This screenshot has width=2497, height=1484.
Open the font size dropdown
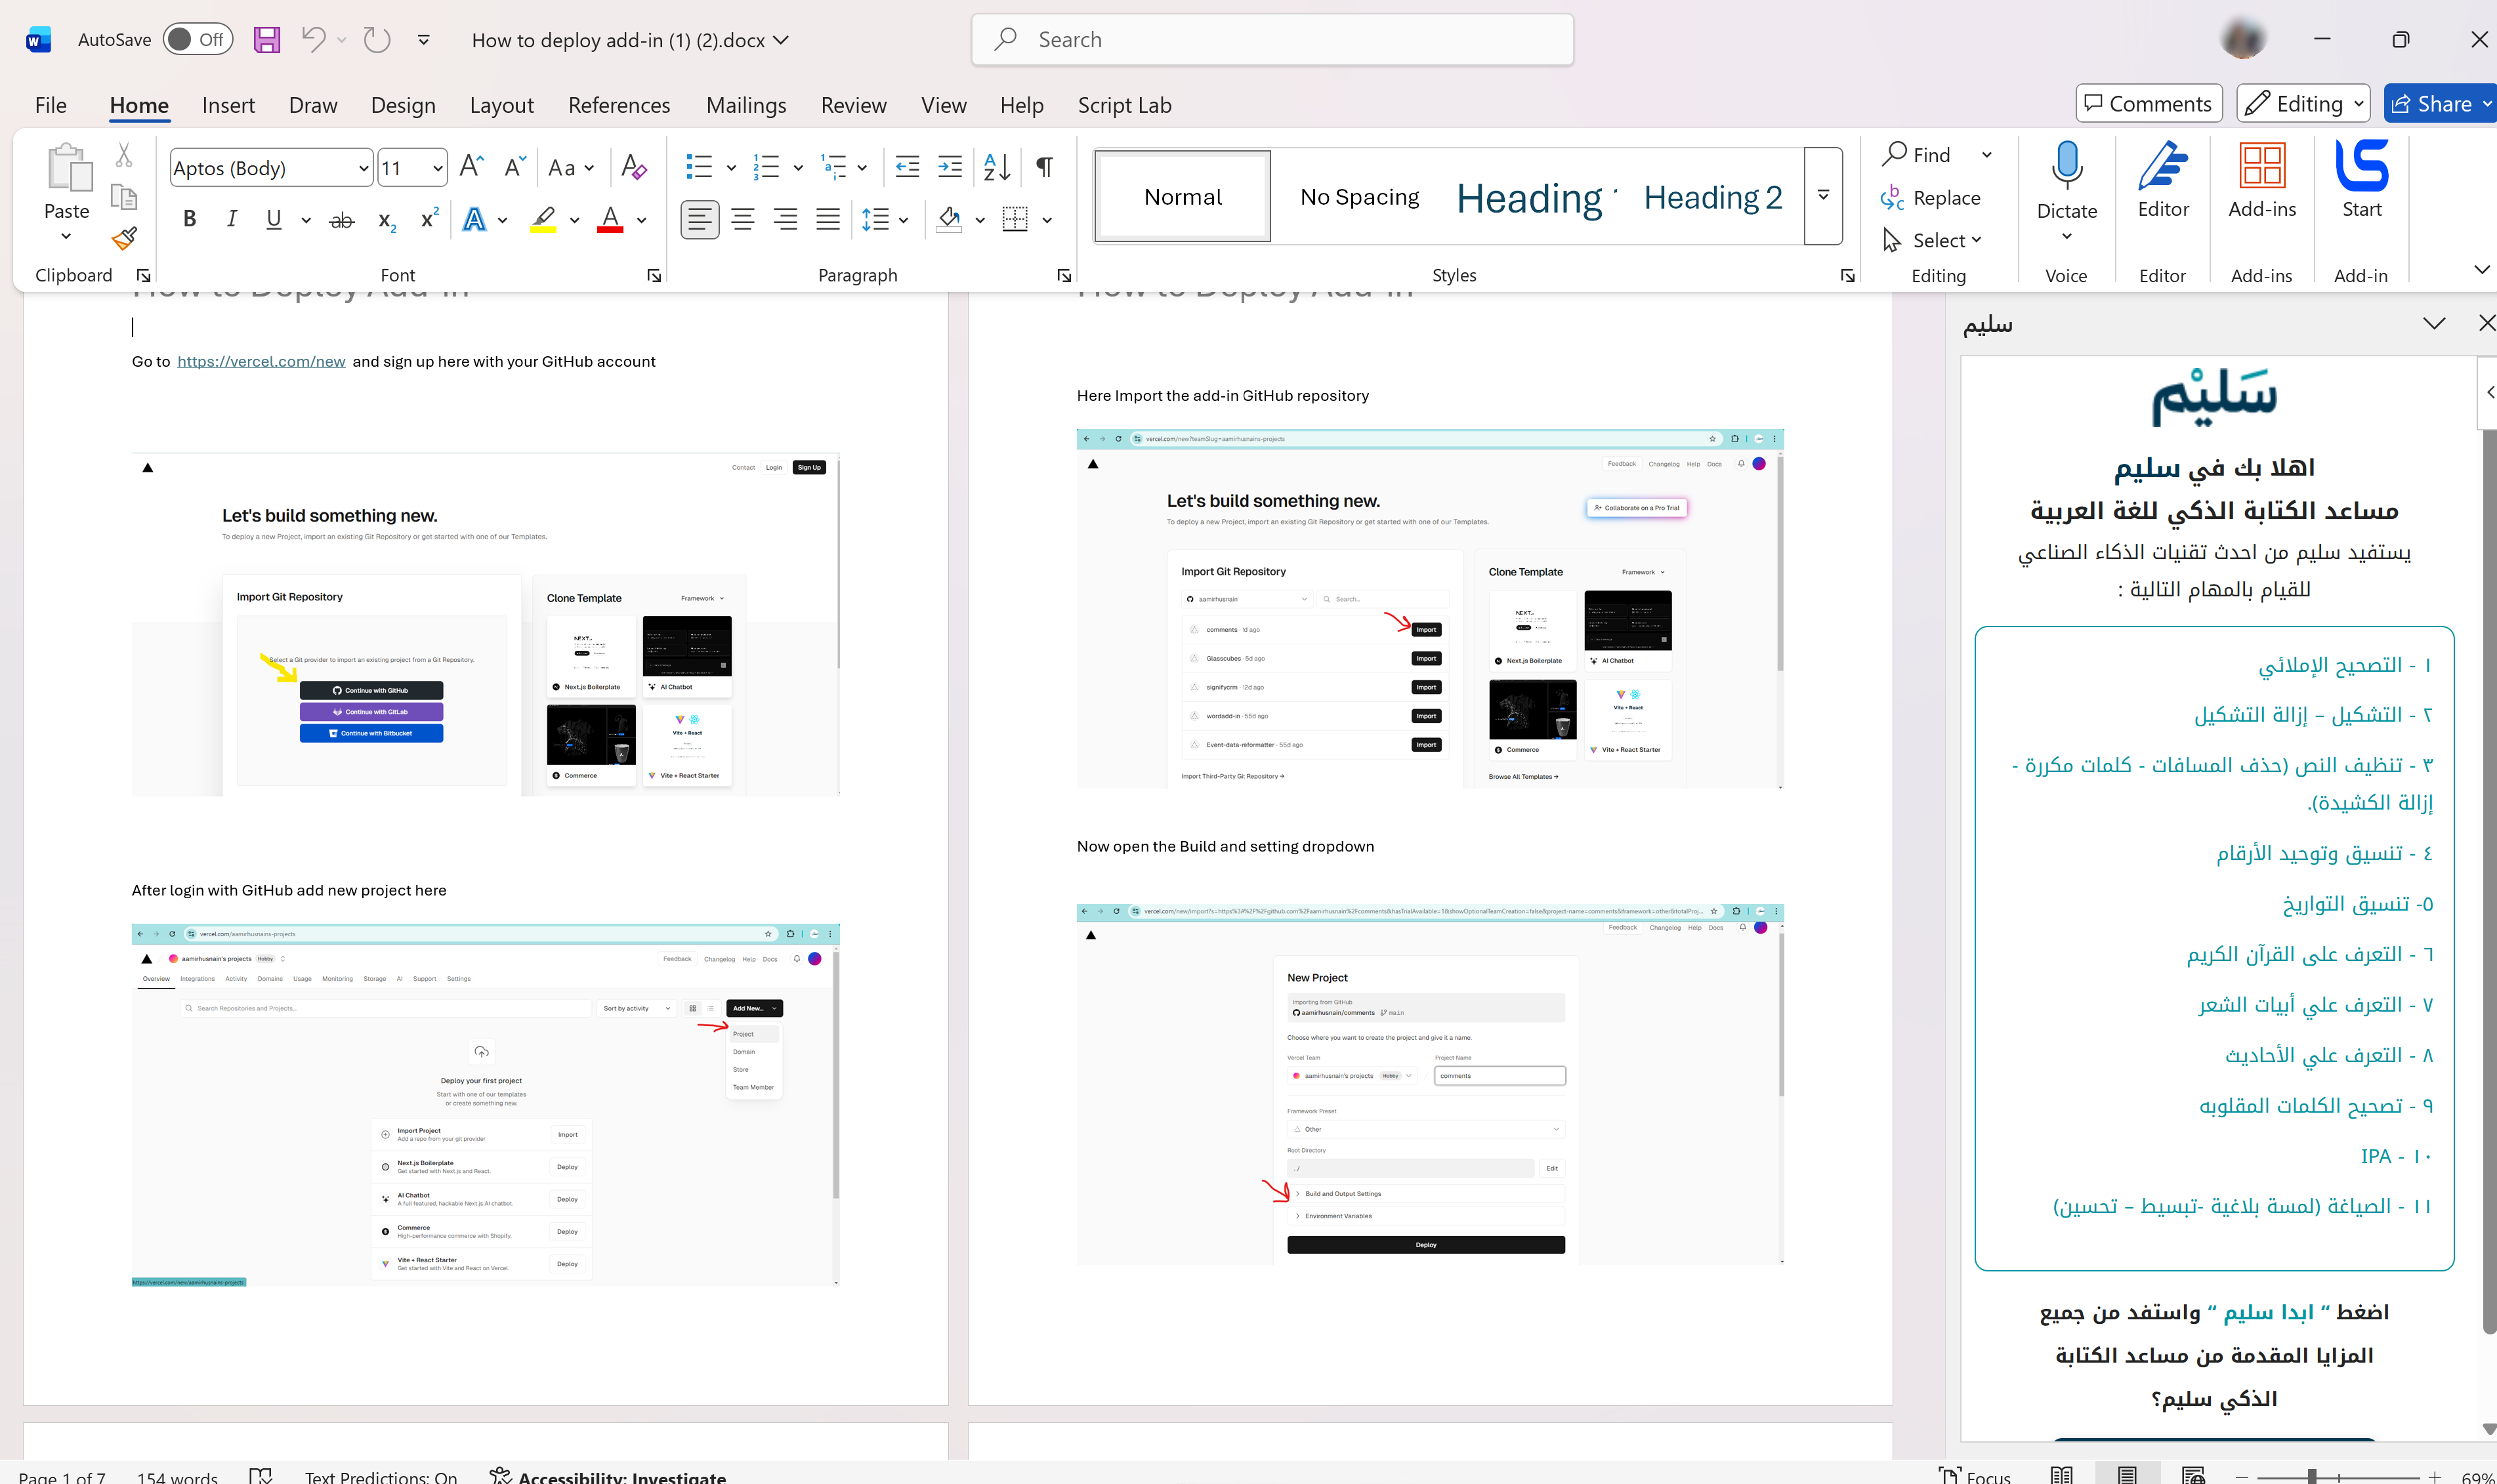(437, 167)
